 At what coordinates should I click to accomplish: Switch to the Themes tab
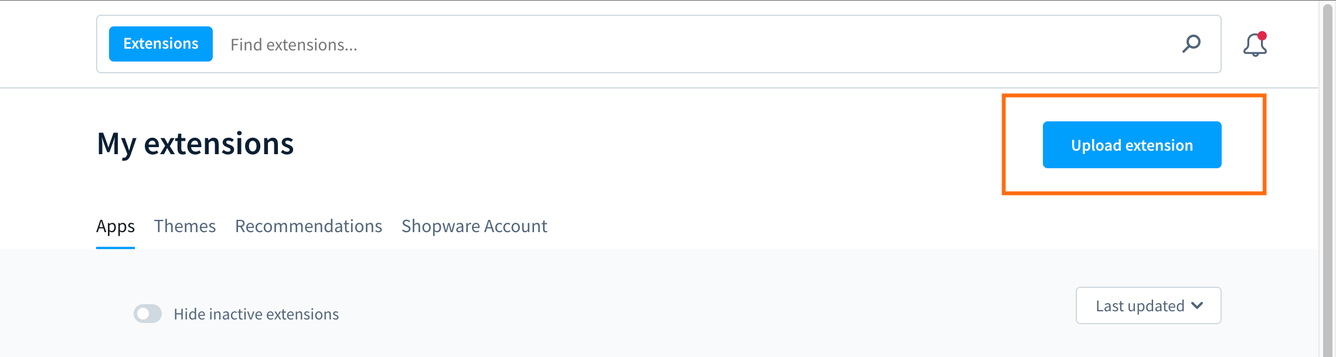point(185,226)
